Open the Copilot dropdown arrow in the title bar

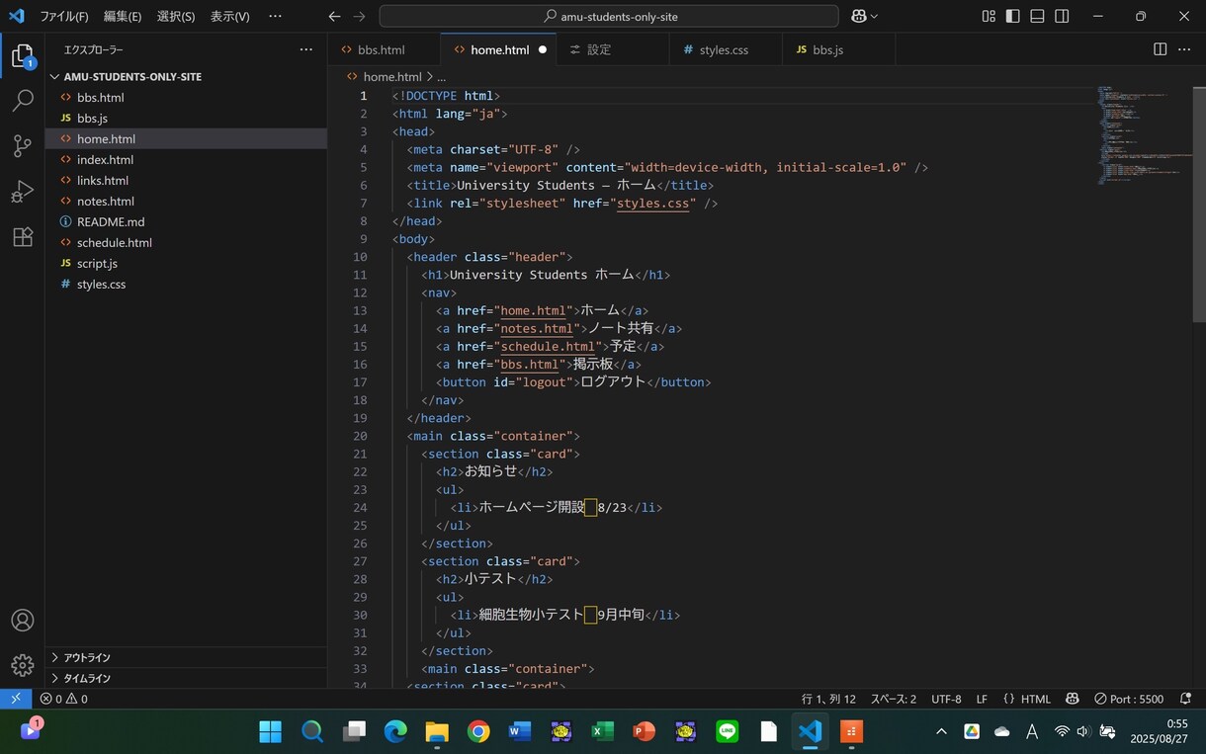(874, 17)
